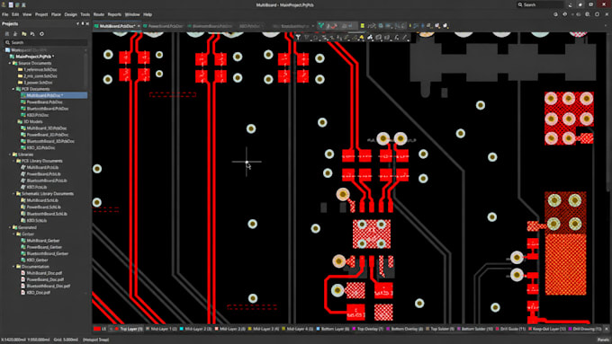Open the Projects panel dropdown arrow

click(x=77, y=23)
